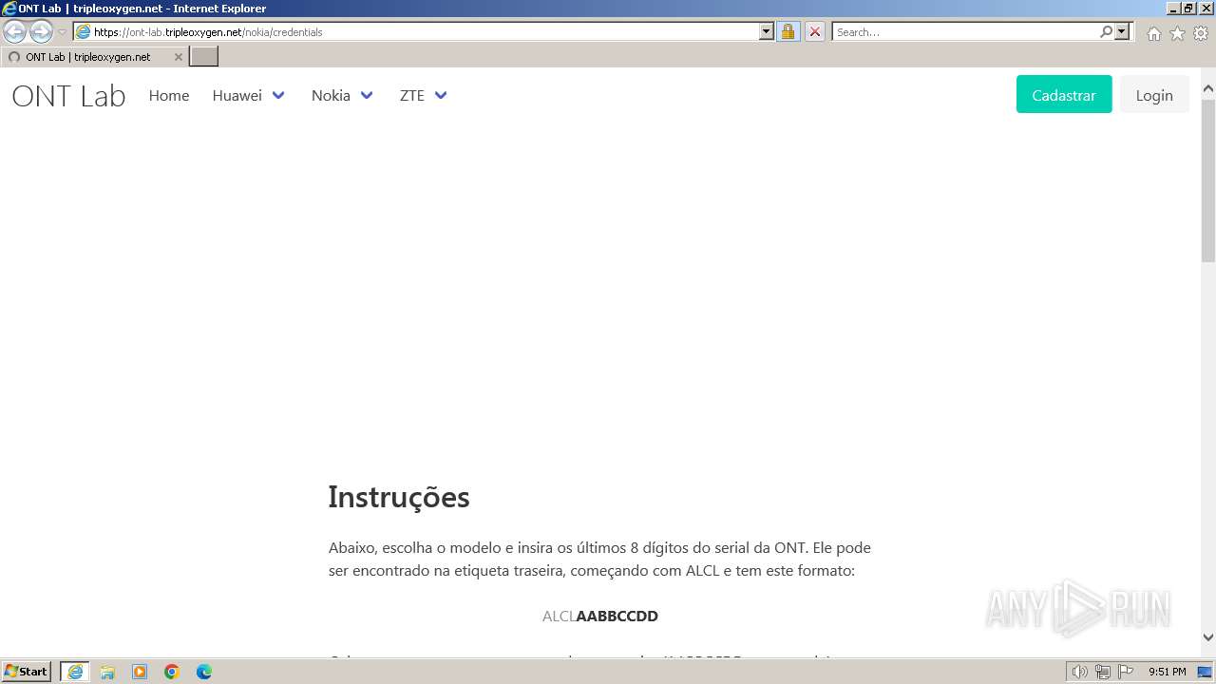Screen dimensions: 1216x684
Task: Click the show desktop tray icon
Action: (x=1206, y=672)
